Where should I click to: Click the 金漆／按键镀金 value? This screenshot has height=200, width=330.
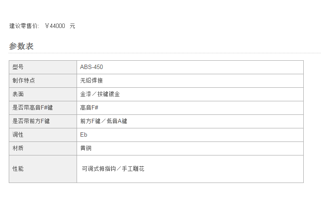pyautogui.click(x=100, y=94)
